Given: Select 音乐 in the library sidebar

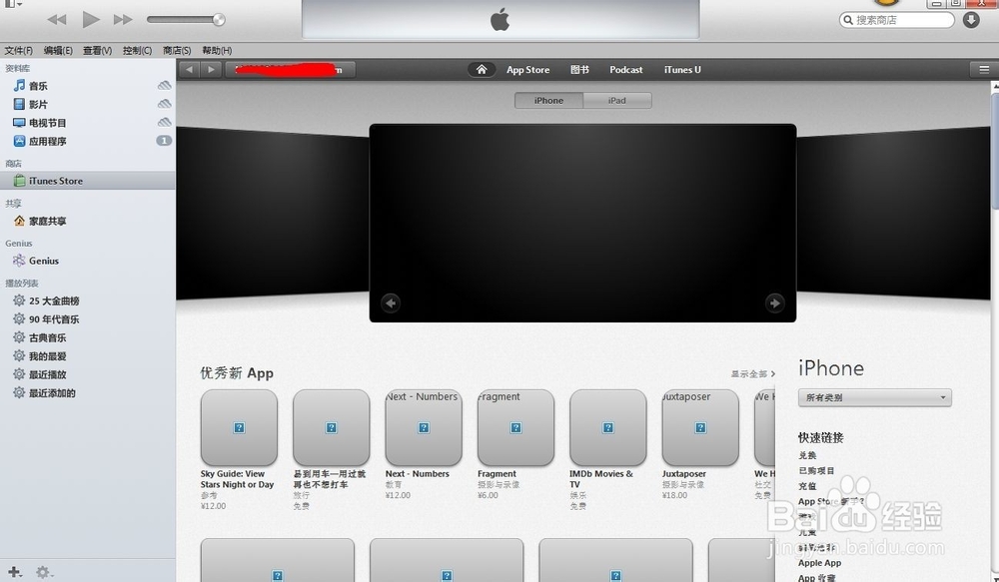Looking at the screenshot, I should pos(38,85).
